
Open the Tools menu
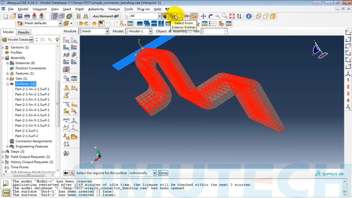tap(129, 9)
